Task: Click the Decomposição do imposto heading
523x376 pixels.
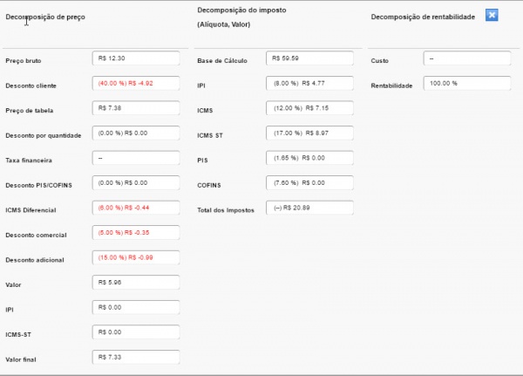Action: pyautogui.click(x=241, y=10)
